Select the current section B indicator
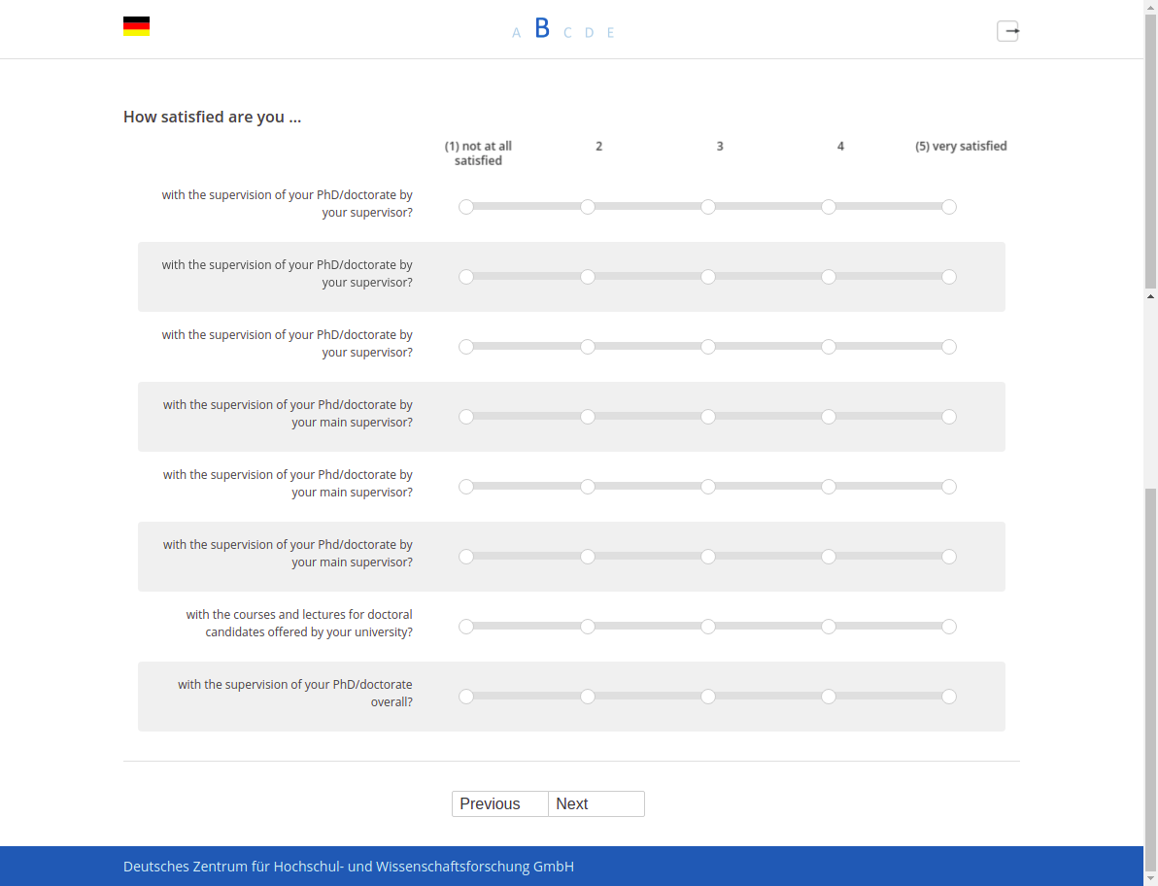This screenshot has height=886, width=1158. click(x=542, y=29)
